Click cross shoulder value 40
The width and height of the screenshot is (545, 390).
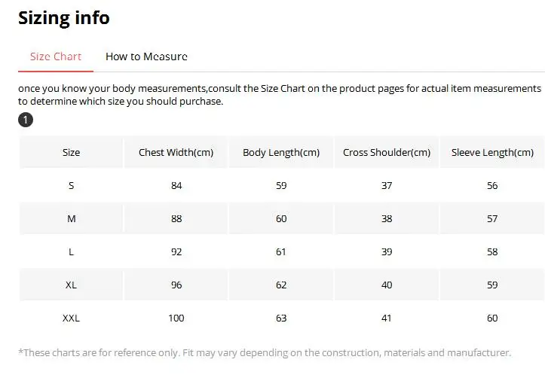387,285
